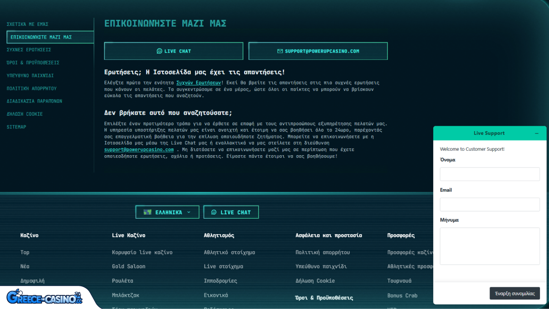Screen dimensions: 549x309
Task: Open footer link Top under Καζίνο
Action: [x=25, y=252]
